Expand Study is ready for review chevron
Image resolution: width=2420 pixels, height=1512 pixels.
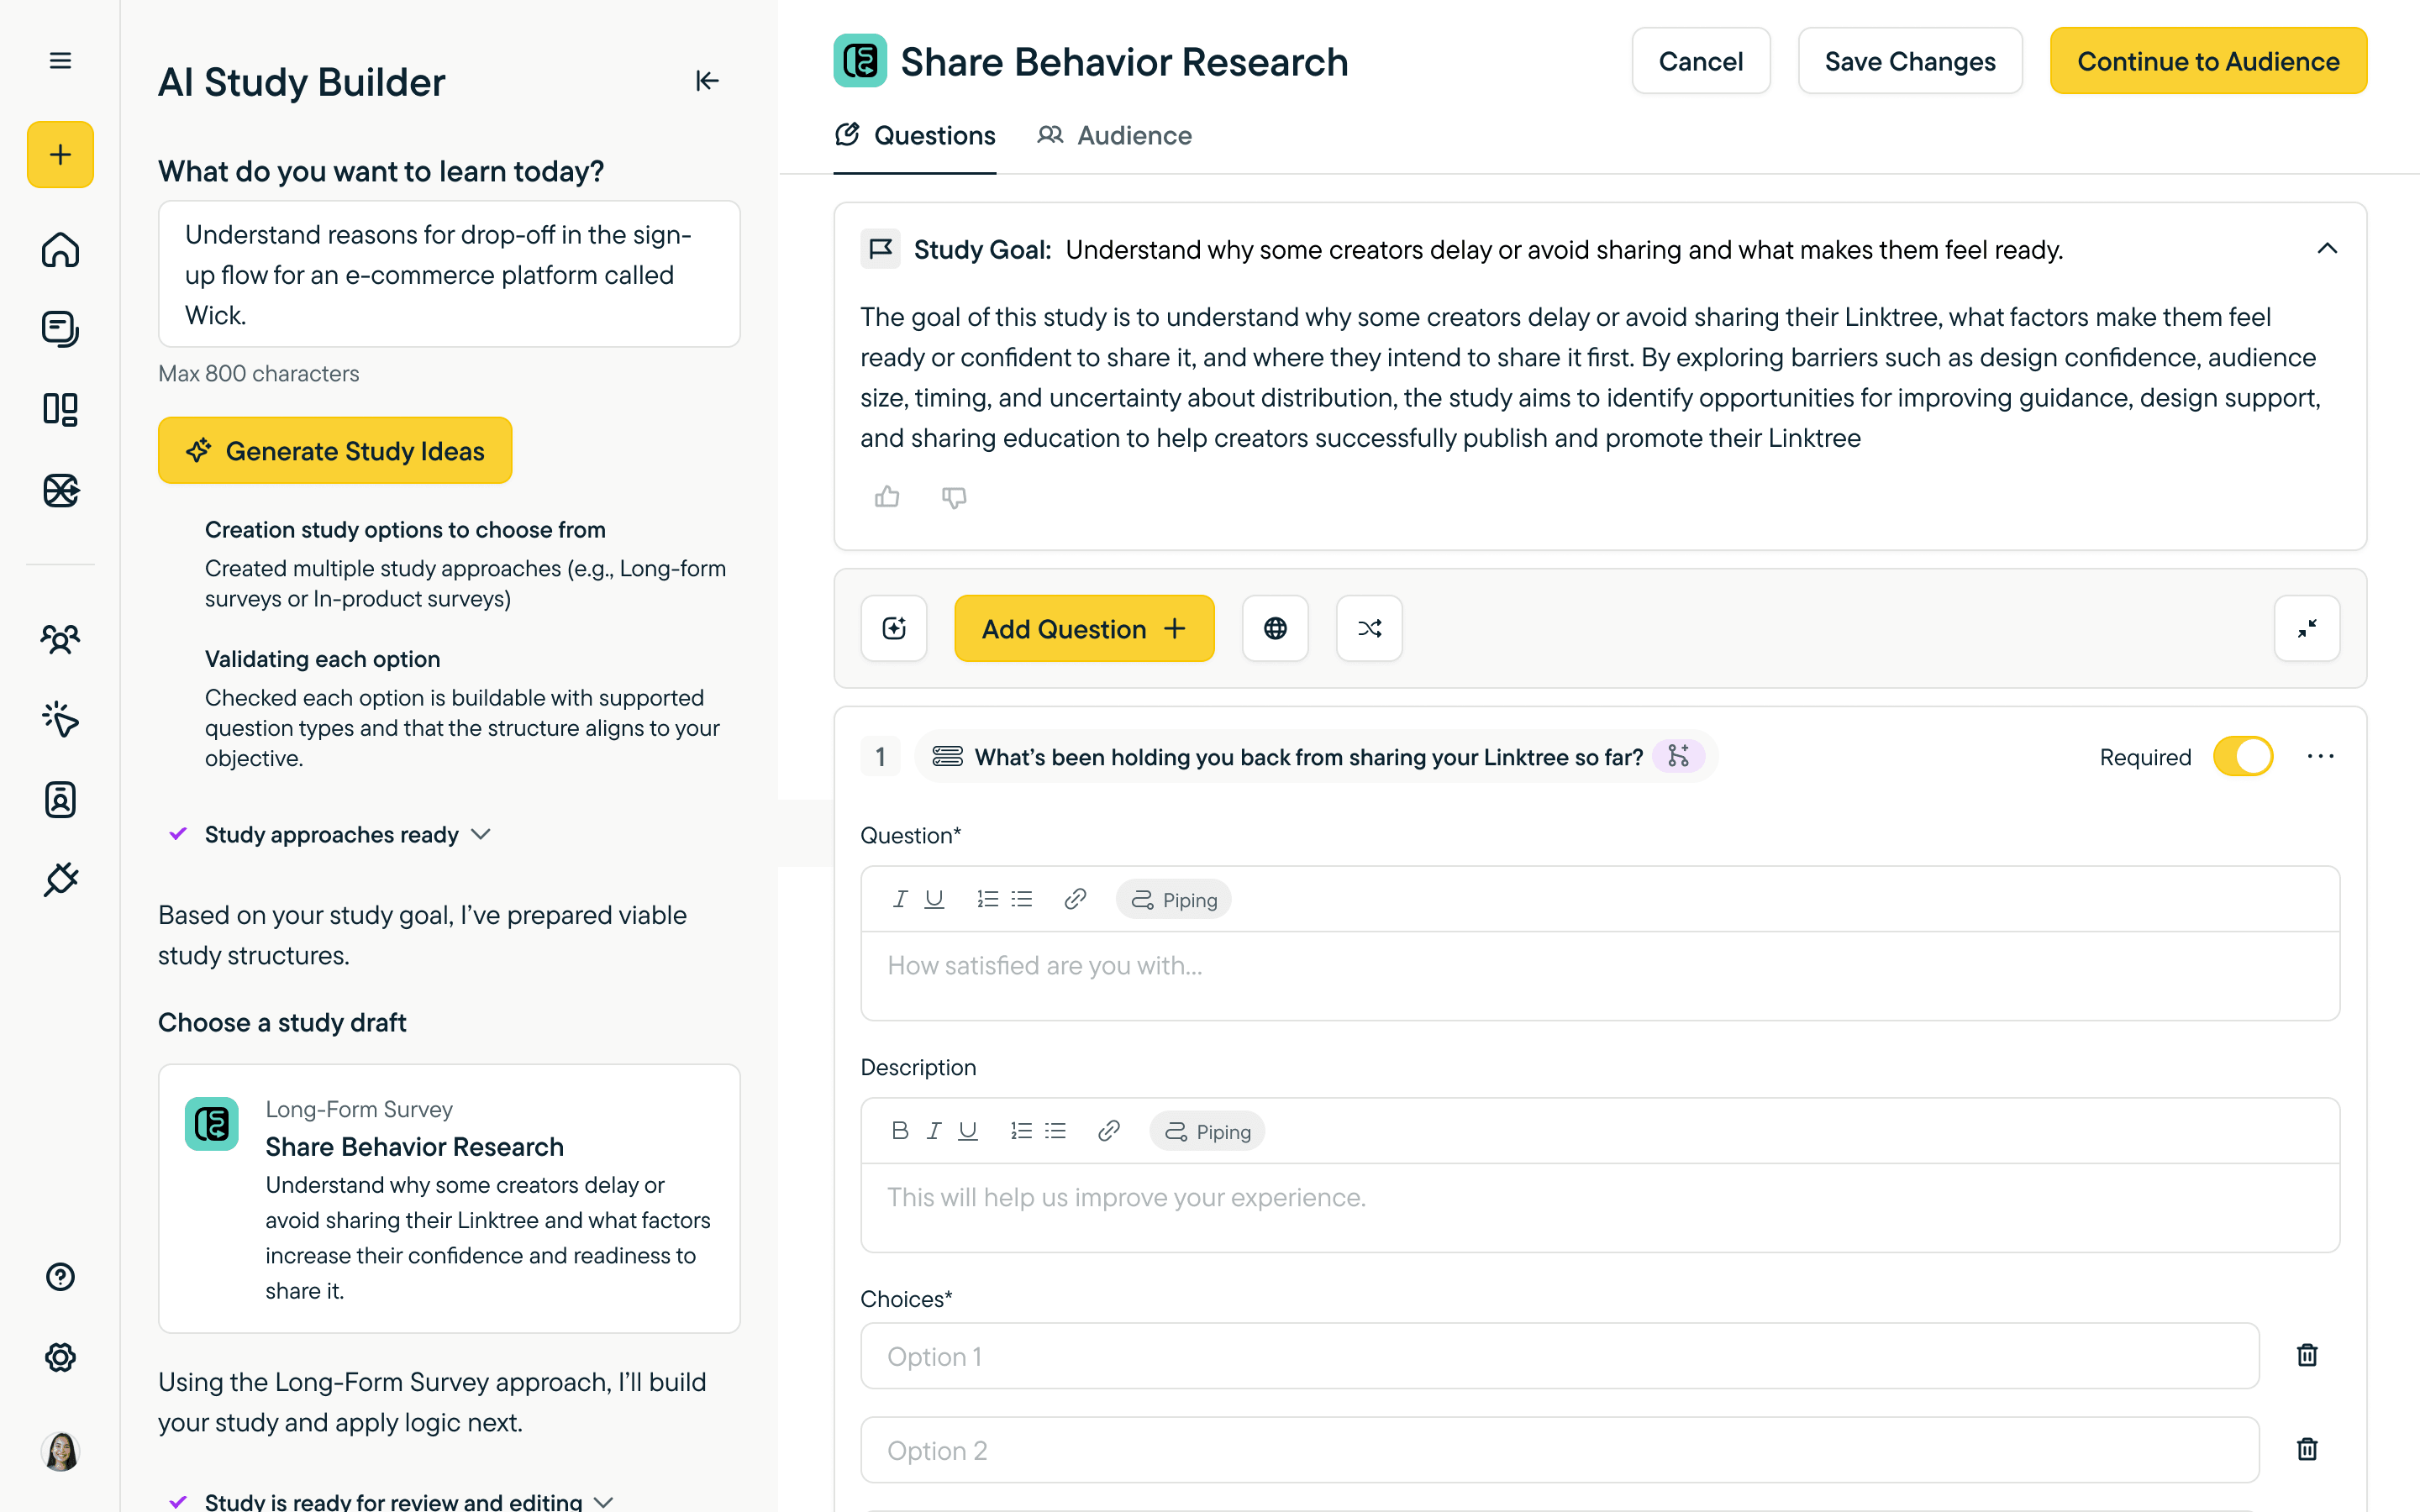pos(603,1501)
